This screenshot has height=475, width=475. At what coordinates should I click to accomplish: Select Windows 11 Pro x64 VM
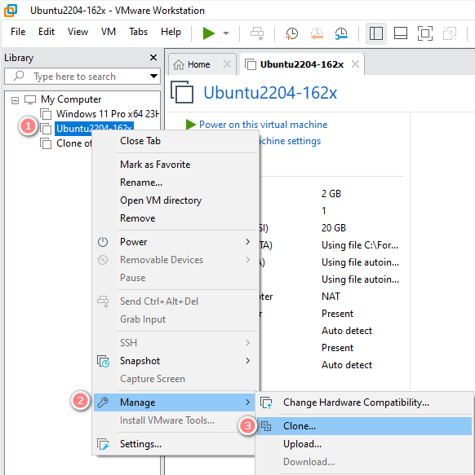pyautogui.click(x=108, y=114)
